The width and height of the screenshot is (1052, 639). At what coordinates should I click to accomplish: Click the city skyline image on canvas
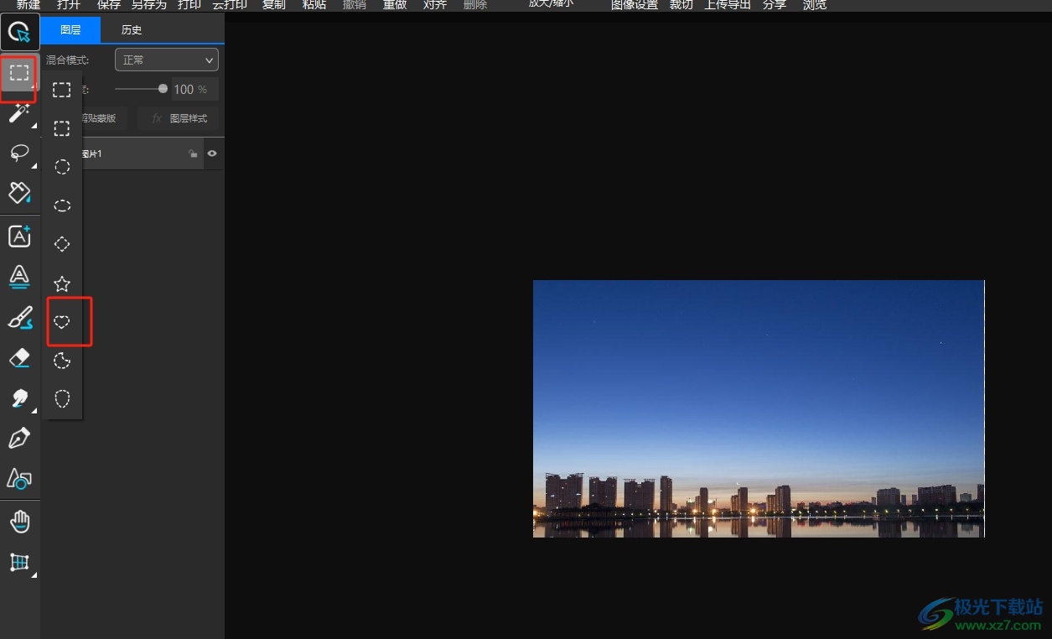pyautogui.click(x=759, y=408)
